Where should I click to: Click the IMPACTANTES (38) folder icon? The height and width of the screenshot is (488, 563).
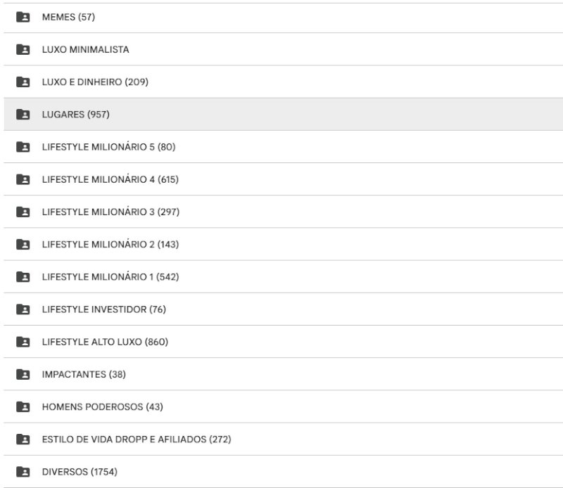[23, 374]
